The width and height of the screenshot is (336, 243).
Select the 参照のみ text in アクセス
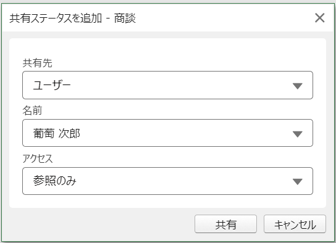click(54, 181)
